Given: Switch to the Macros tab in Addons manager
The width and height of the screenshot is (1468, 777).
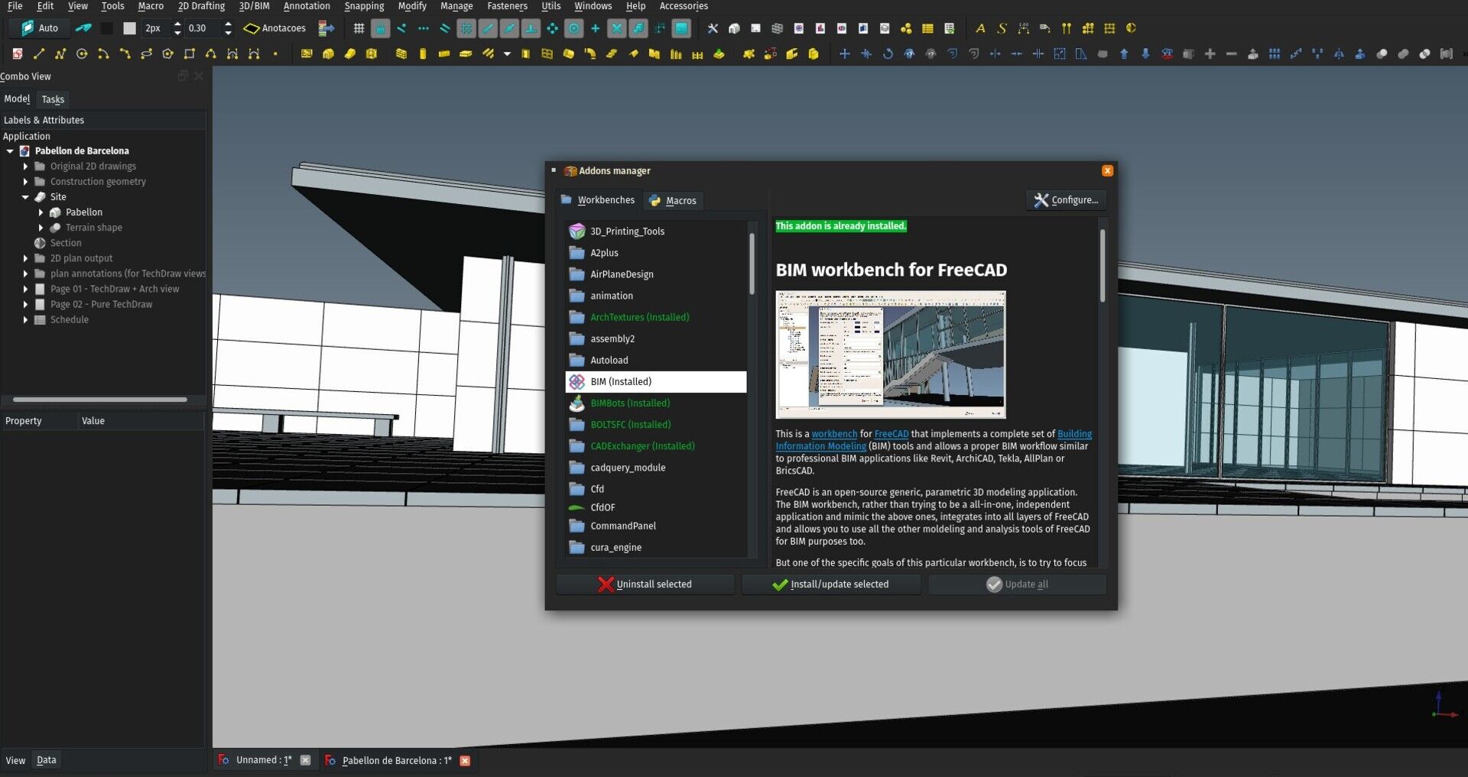Looking at the screenshot, I should coord(673,200).
